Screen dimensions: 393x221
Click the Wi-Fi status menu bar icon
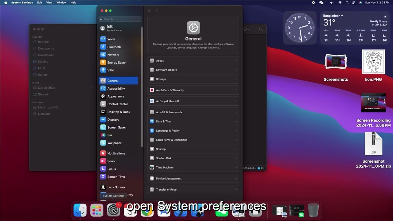[x=340, y=2]
